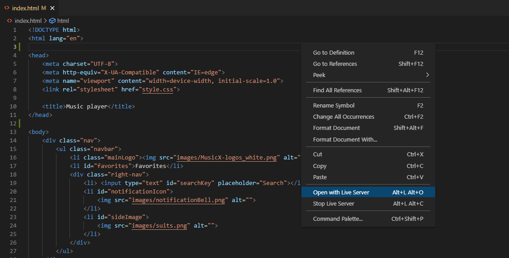This screenshot has height=258, width=509.
Task: Select Stop Live Server
Action: click(332, 203)
